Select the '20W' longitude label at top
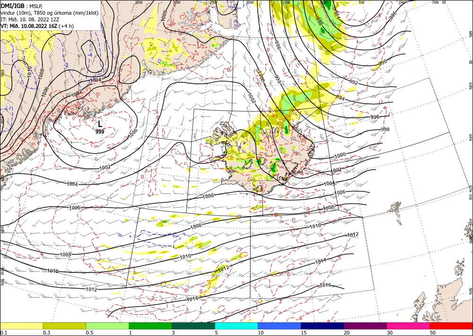This screenshot has height=336, width=473. [x=249, y=2]
